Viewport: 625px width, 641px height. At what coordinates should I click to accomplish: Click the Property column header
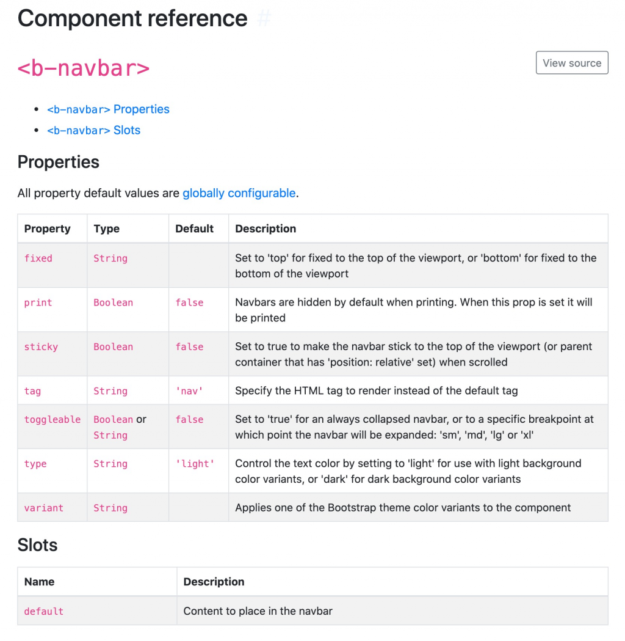(47, 229)
